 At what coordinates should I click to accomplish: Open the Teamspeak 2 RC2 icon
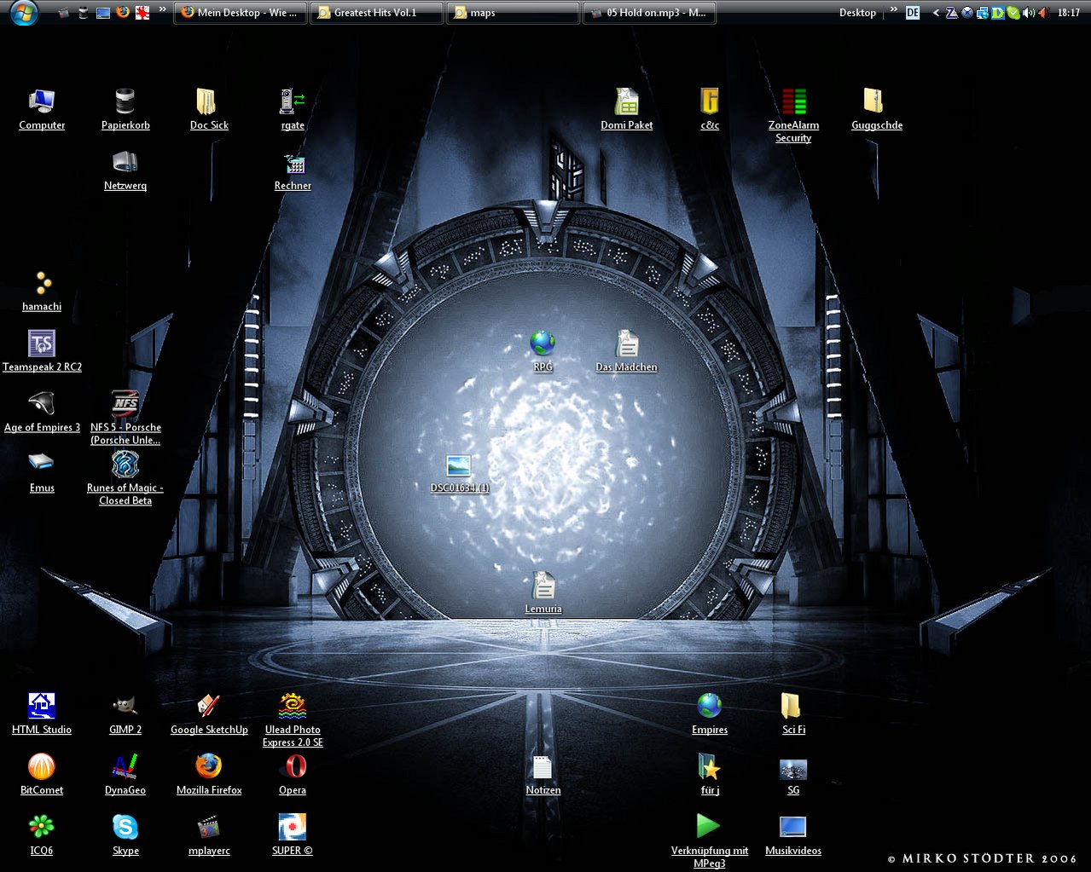(42, 344)
